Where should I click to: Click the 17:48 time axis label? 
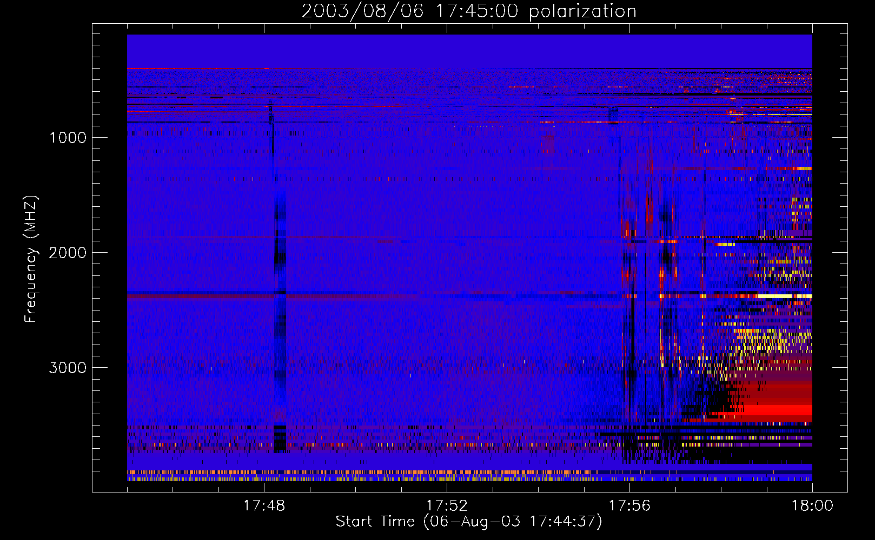(x=264, y=506)
